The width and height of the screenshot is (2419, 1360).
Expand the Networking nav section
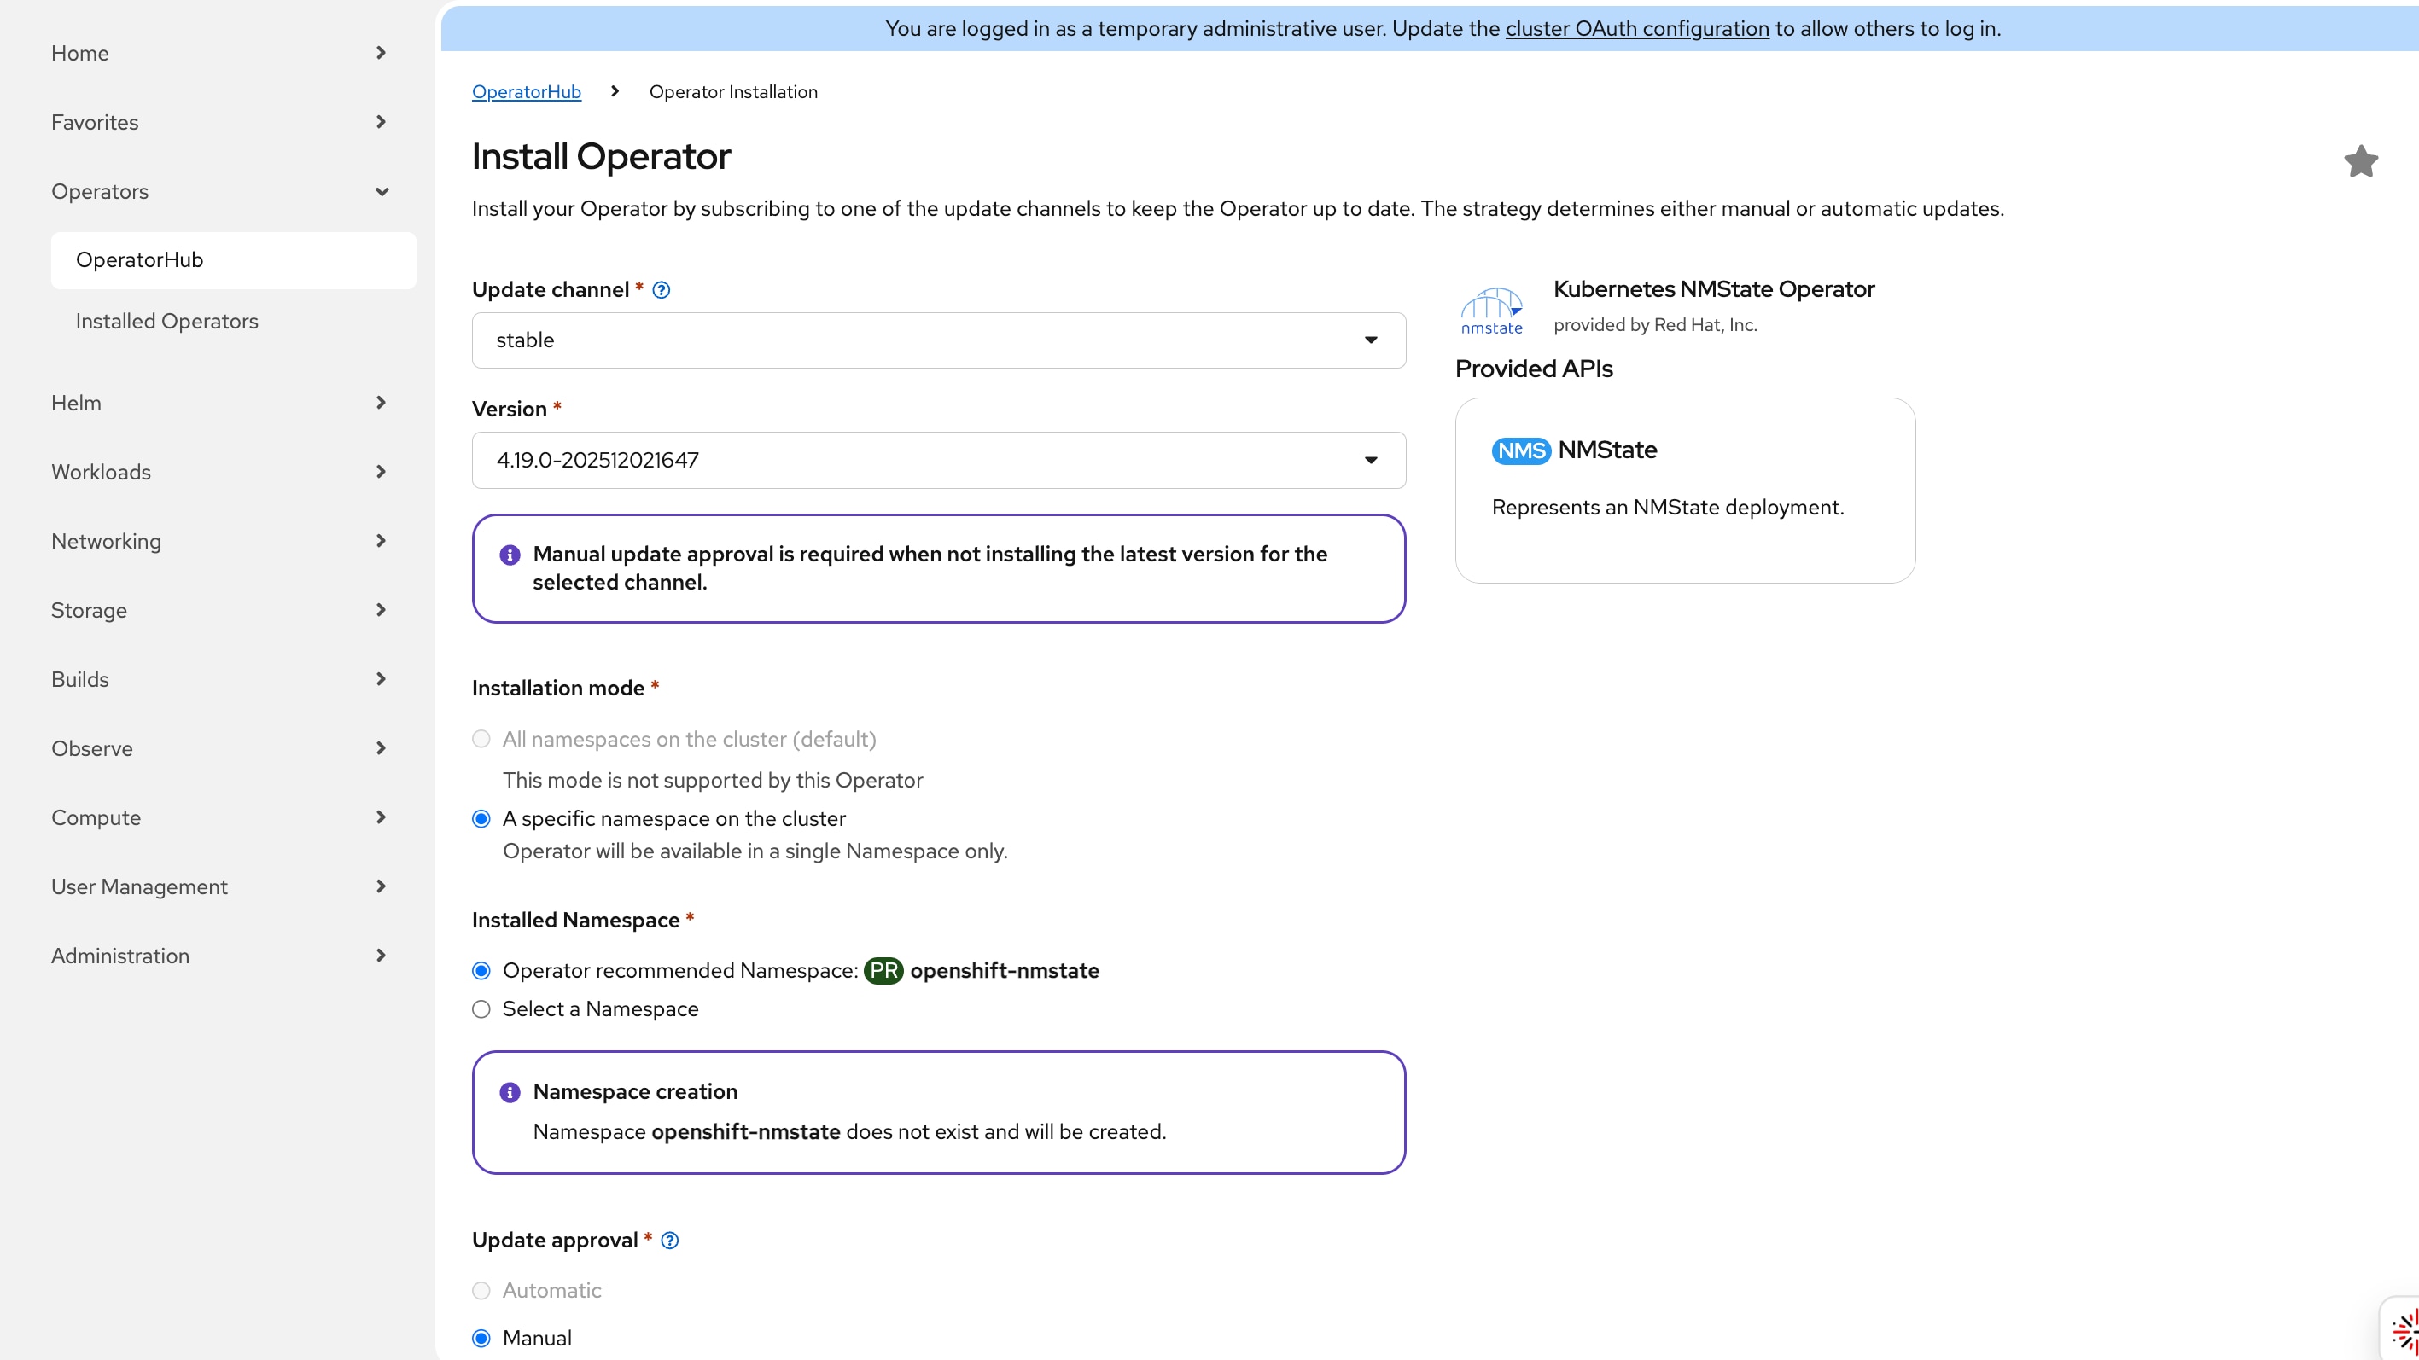click(x=218, y=542)
